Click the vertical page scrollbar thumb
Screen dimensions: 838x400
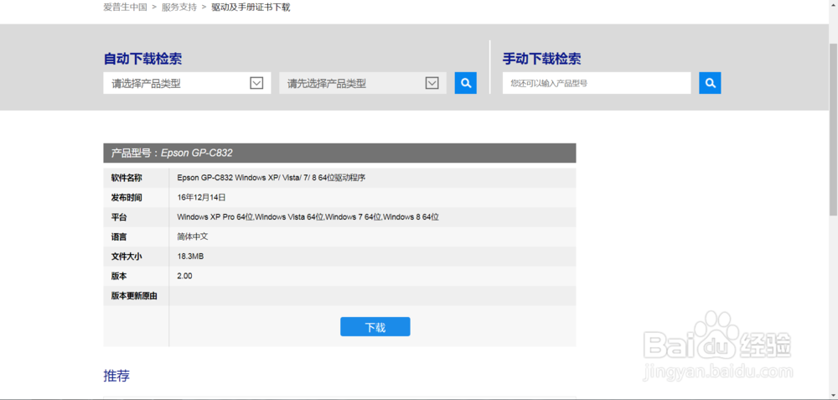pyautogui.click(x=833, y=129)
